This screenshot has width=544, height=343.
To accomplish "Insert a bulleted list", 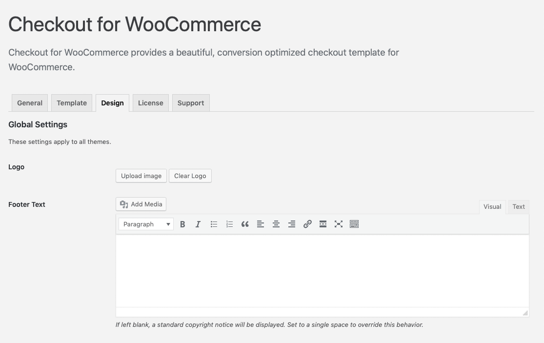I will point(214,224).
